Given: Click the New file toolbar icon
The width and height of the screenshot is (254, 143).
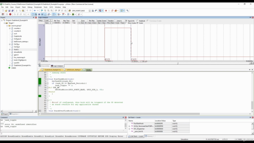Looking at the screenshot, I should (3, 11).
